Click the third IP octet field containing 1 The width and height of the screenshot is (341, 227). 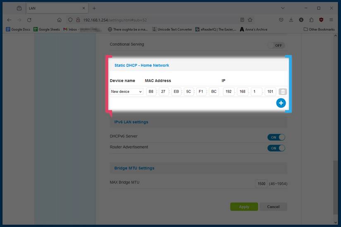(256, 92)
